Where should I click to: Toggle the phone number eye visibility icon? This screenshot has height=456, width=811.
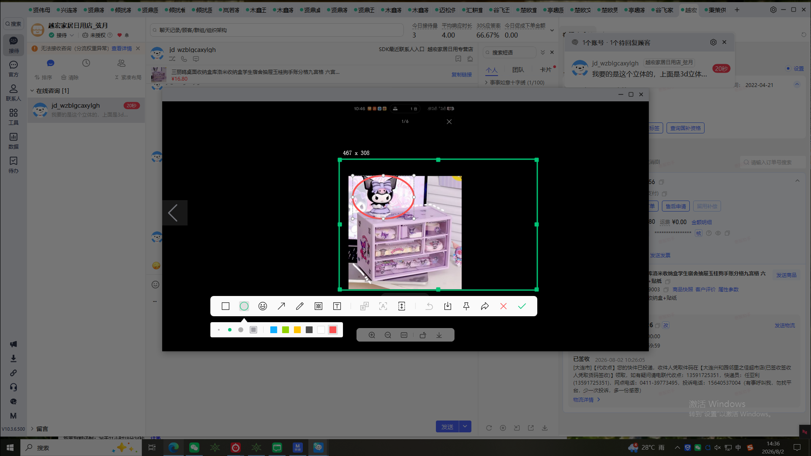tap(718, 233)
